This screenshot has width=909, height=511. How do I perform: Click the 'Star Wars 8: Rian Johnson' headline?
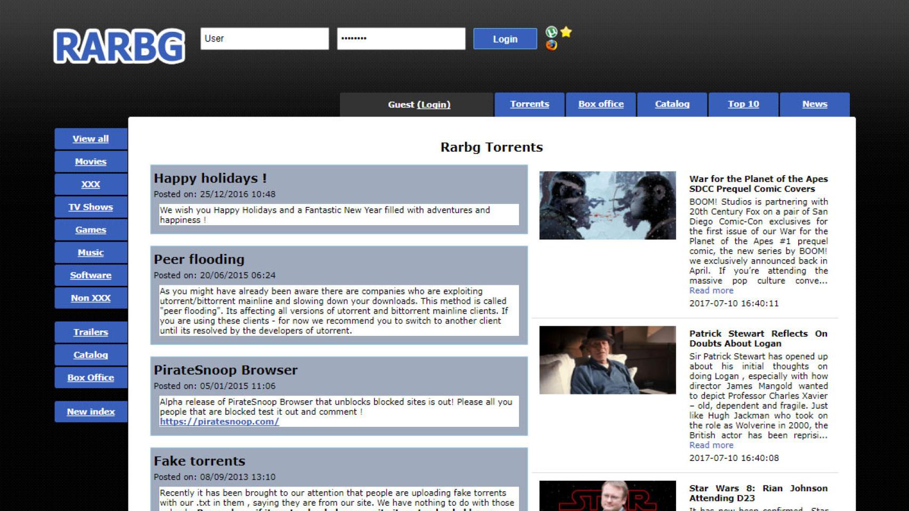[759, 493]
